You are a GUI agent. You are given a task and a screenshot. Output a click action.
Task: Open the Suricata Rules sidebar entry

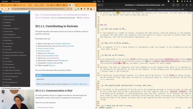8,31
